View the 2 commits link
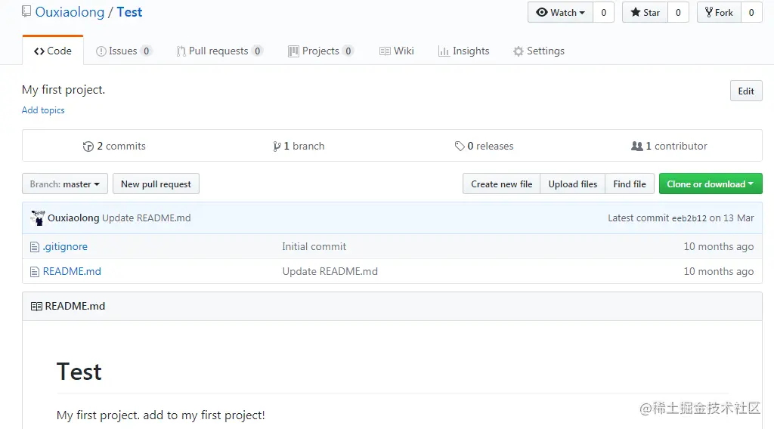Screen dimensions: 774x429 pos(114,146)
